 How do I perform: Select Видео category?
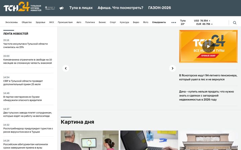(x=136, y=22)
